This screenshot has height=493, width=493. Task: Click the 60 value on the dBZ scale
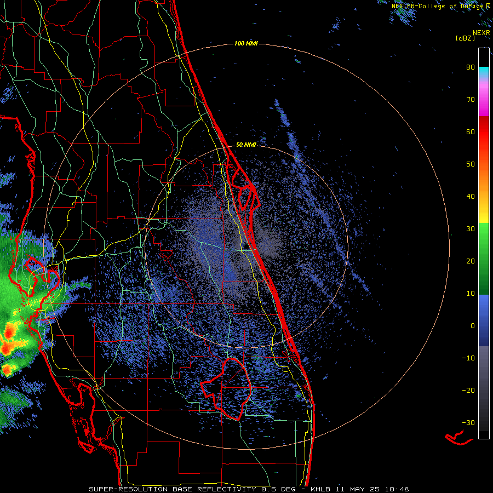point(471,131)
